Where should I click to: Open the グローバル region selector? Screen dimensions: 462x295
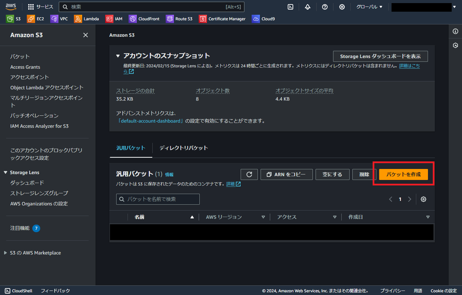click(368, 7)
